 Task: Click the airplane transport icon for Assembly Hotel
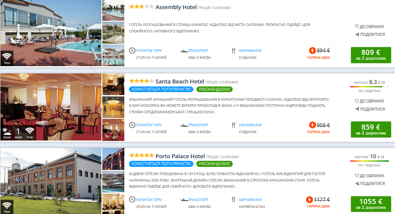click(x=184, y=51)
